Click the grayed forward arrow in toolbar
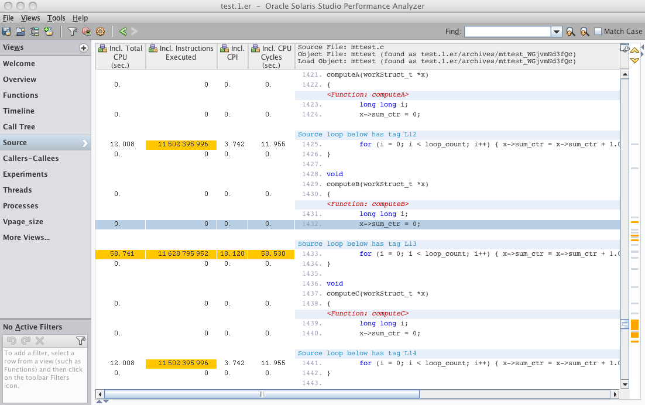645x405 pixels. [x=134, y=31]
